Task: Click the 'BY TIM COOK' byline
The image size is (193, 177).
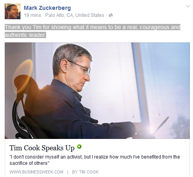Action: (85, 172)
